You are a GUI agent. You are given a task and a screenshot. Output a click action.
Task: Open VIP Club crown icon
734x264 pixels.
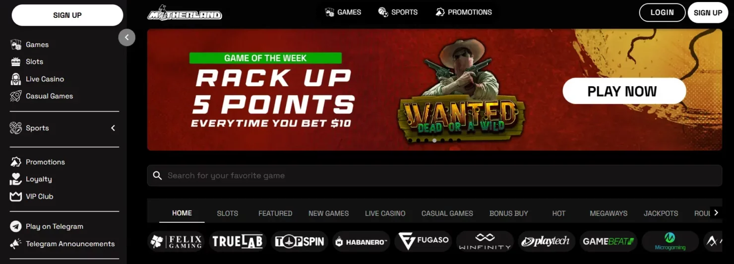16,197
